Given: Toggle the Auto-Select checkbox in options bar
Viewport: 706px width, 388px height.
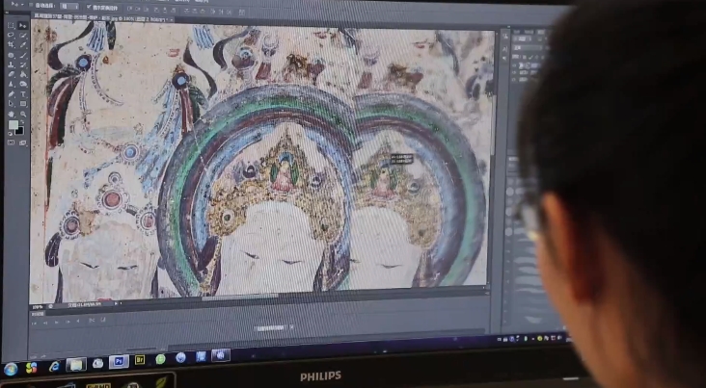Looking at the screenshot, I should (x=31, y=5).
